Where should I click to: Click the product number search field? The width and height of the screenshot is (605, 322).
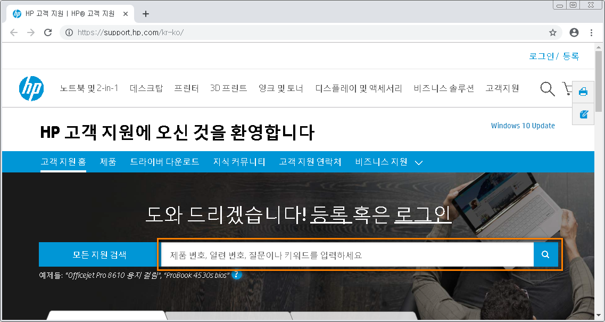click(x=347, y=254)
